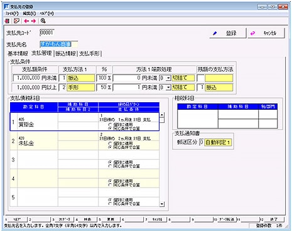
Task: Click the 未払金 account cell in row 2
Action: coord(38,141)
